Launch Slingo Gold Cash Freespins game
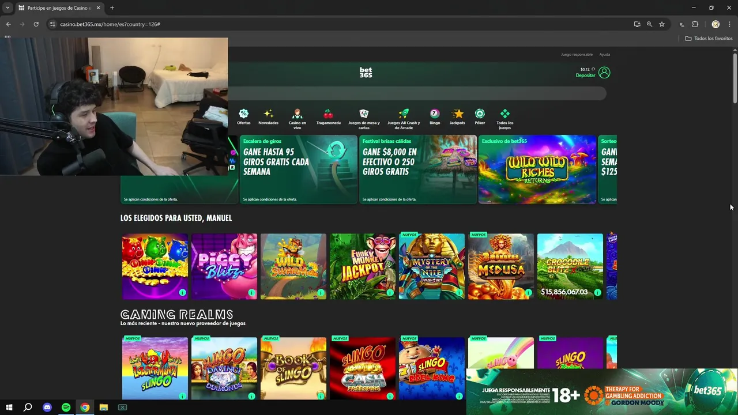The image size is (738, 415). pyautogui.click(x=362, y=368)
